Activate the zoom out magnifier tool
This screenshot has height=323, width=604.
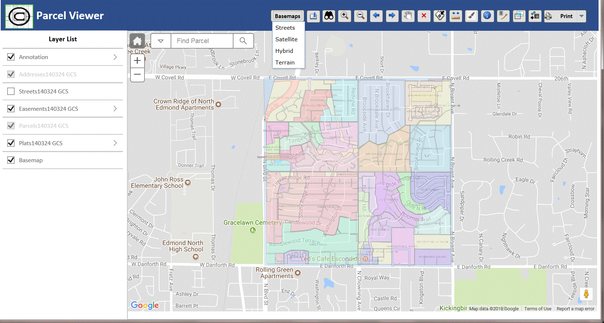click(x=360, y=16)
